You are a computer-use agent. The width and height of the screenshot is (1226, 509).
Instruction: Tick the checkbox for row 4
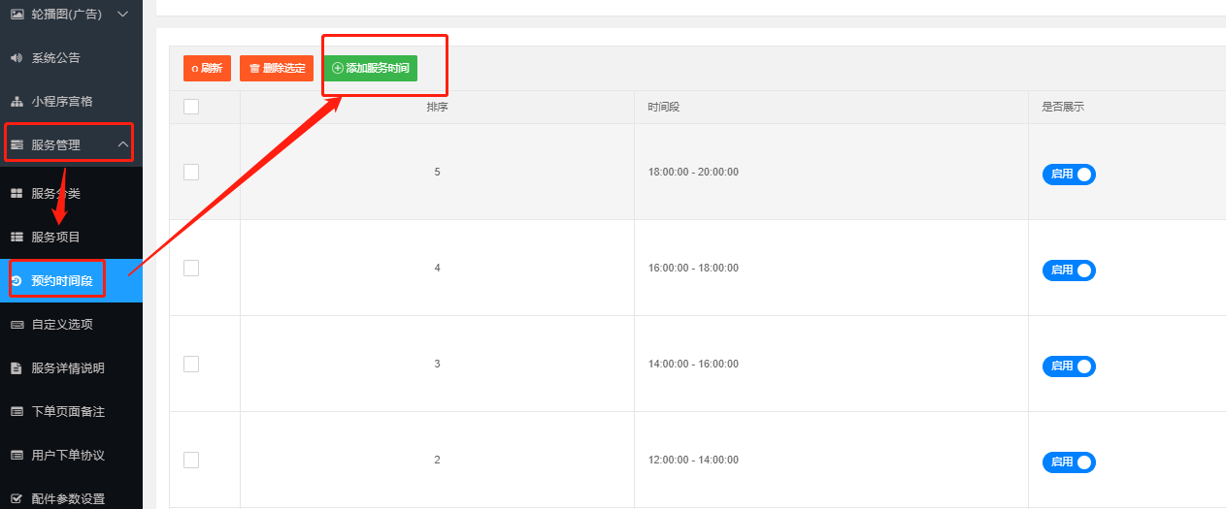[191, 268]
